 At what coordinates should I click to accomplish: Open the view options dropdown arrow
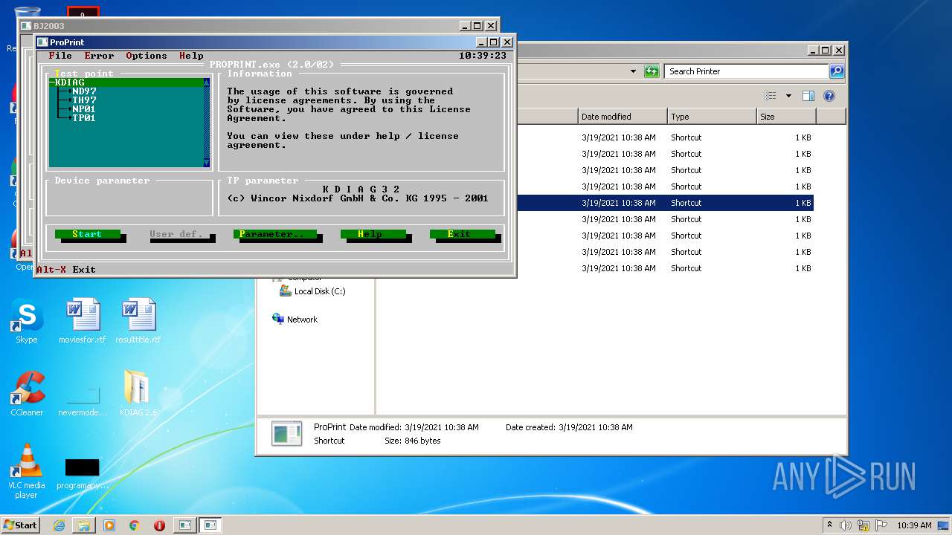(788, 96)
